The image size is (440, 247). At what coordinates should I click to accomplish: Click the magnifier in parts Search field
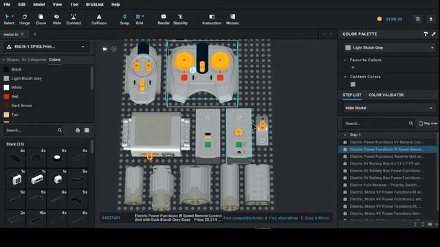(60, 130)
